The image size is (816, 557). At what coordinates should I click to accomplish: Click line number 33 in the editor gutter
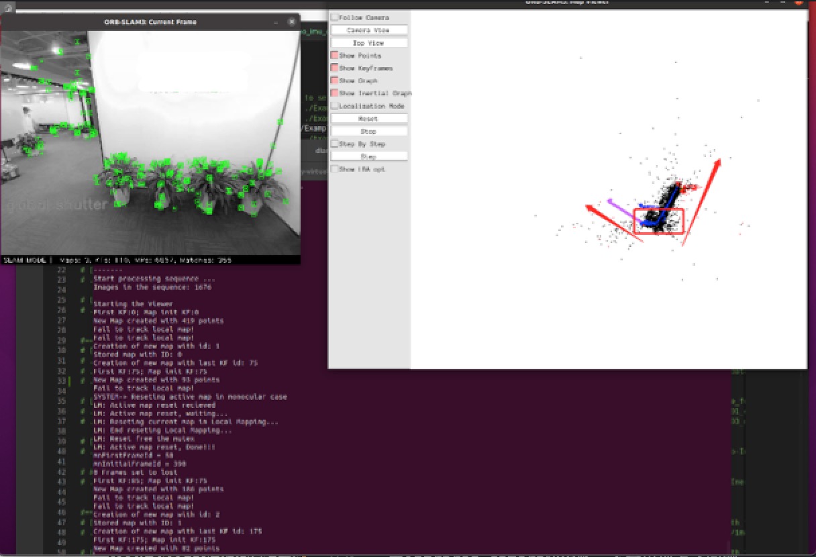click(62, 380)
